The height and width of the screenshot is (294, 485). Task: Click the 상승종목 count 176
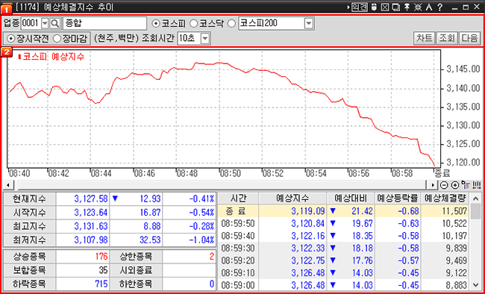101,257
